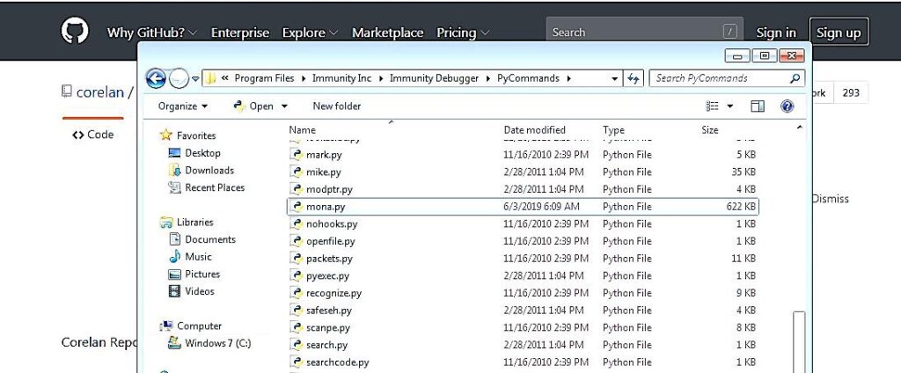Select Windows 7 (C:) drive
Viewport: 901px width, 373px height.
click(217, 343)
